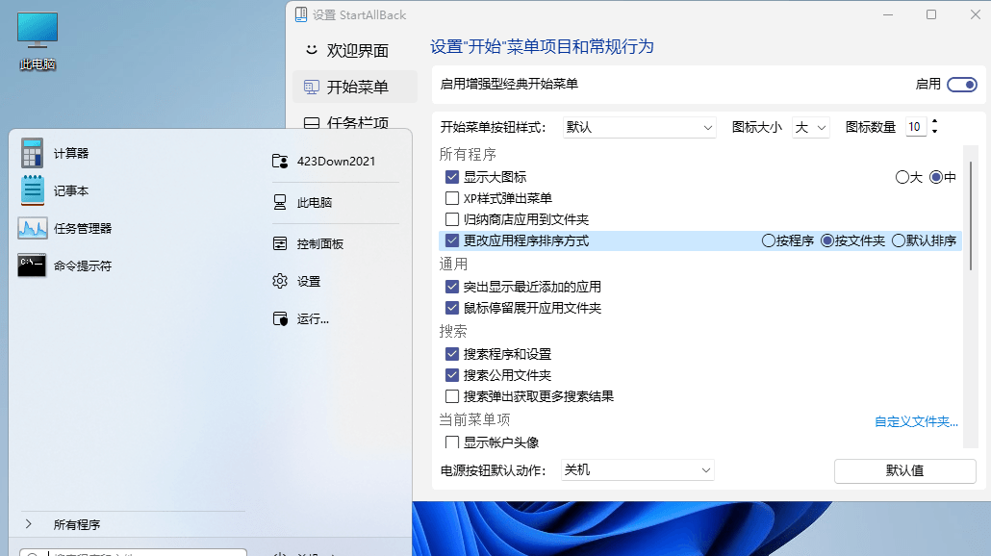991x556 pixels.
Task: Open 图标大小 dropdown showing 大
Action: pyautogui.click(x=811, y=128)
